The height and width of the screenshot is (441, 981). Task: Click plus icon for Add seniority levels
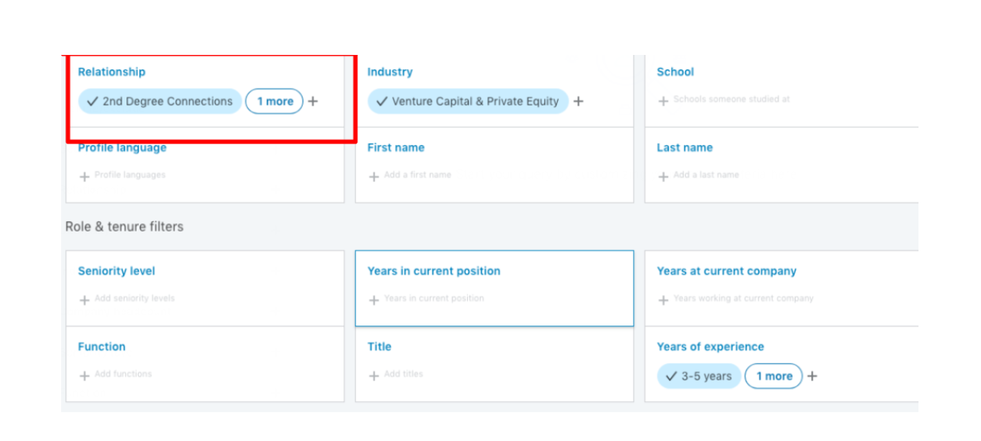tap(84, 300)
